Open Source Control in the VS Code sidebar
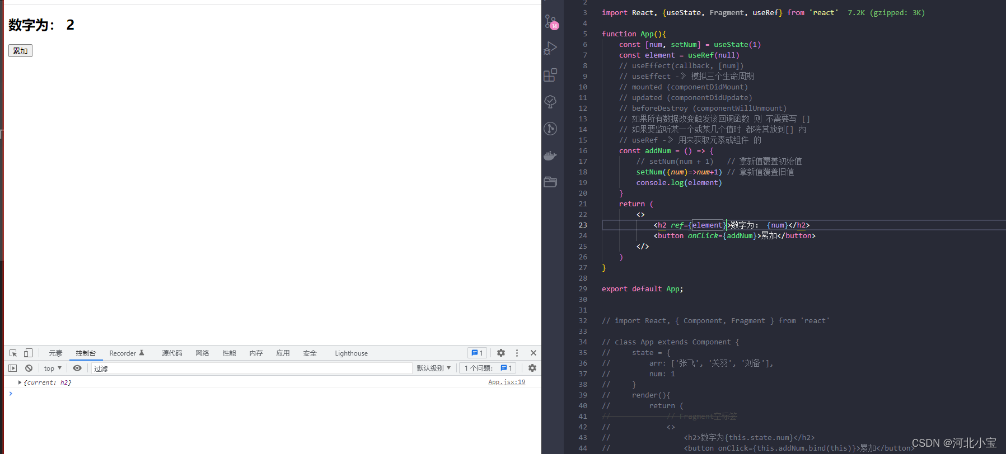Viewport: 1006px width, 454px height. [551, 22]
